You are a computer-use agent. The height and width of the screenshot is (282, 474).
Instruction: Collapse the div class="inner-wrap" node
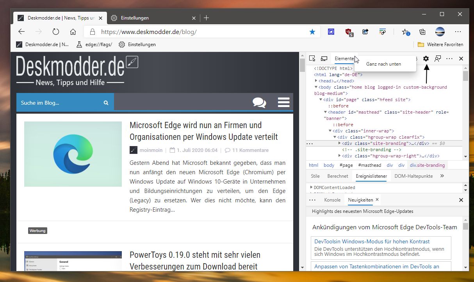point(330,131)
